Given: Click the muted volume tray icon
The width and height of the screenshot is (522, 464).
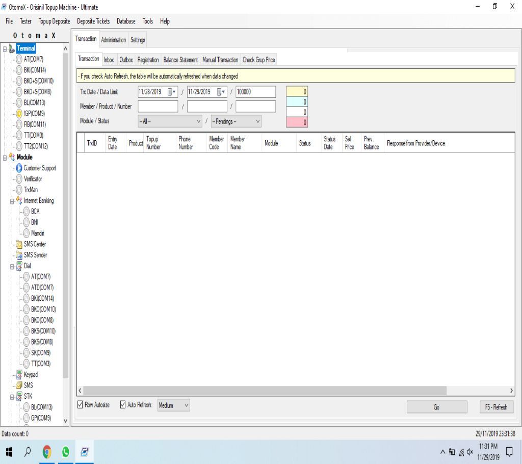Looking at the screenshot, I should pyautogui.click(x=470, y=452).
